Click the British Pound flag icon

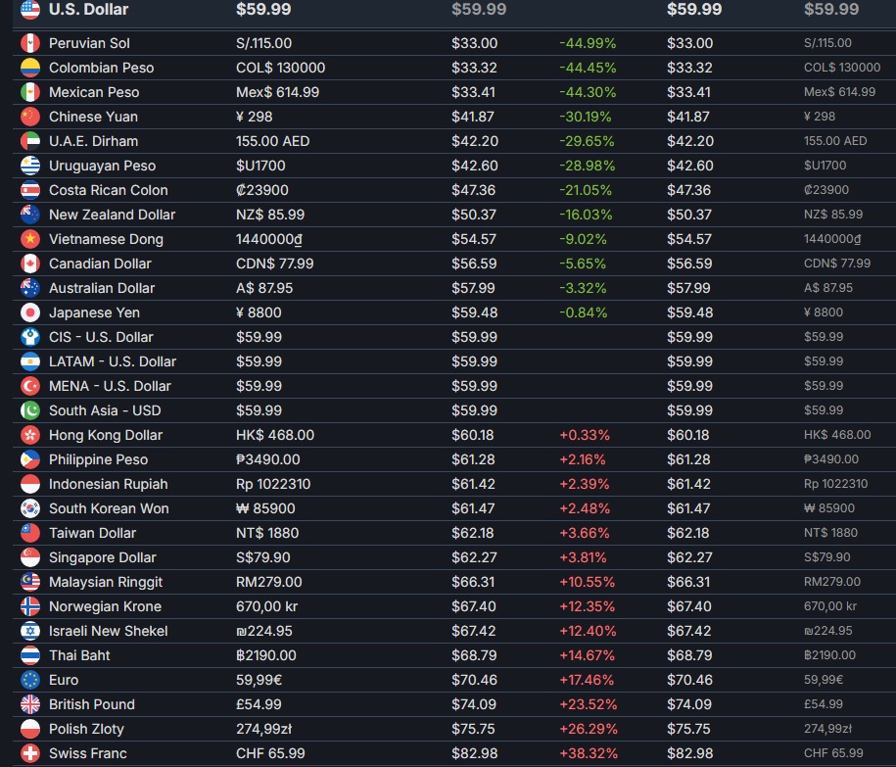coord(30,704)
